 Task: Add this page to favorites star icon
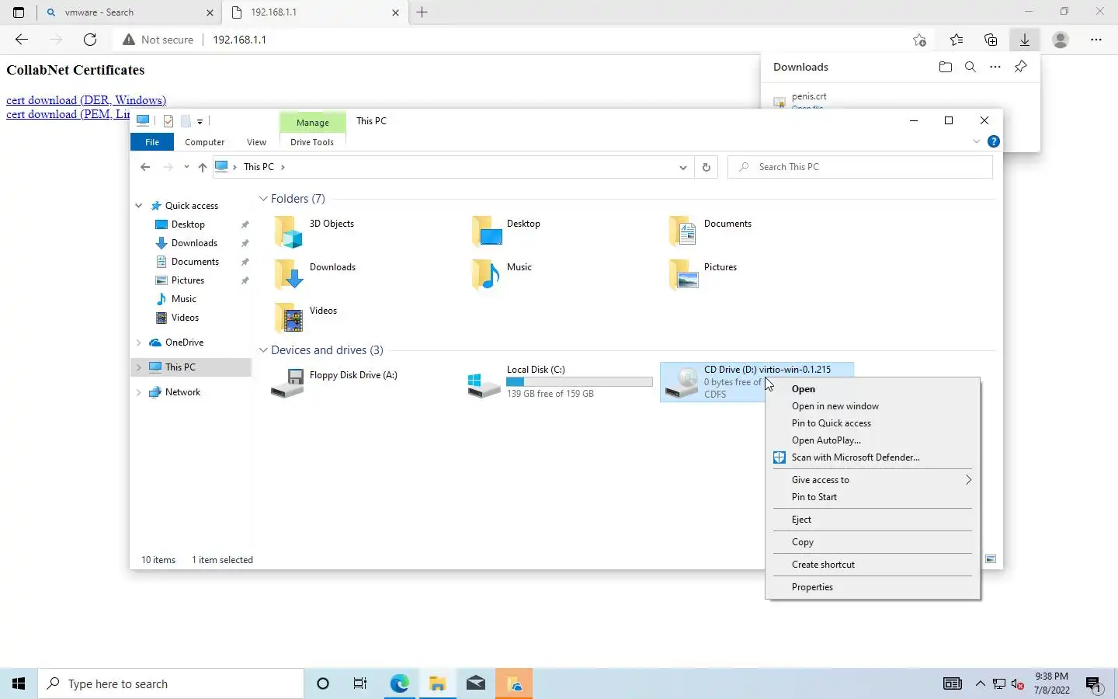[x=920, y=40]
